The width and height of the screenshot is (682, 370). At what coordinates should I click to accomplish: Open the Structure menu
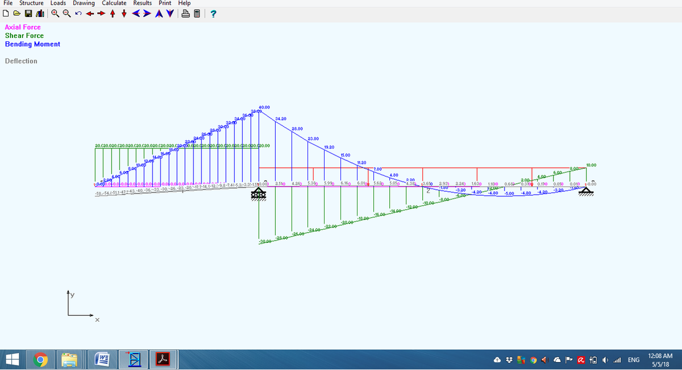[x=31, y=3]
